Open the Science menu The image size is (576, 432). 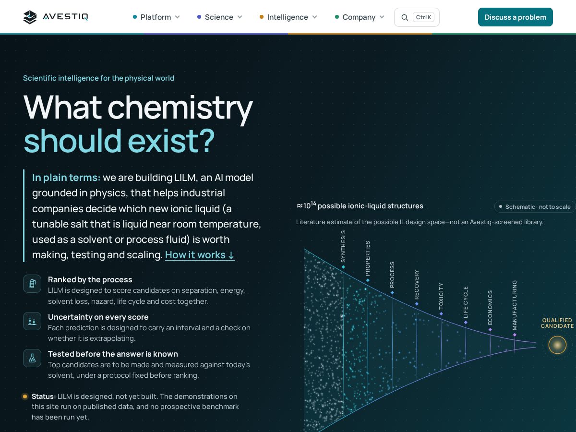pos(220,17)
